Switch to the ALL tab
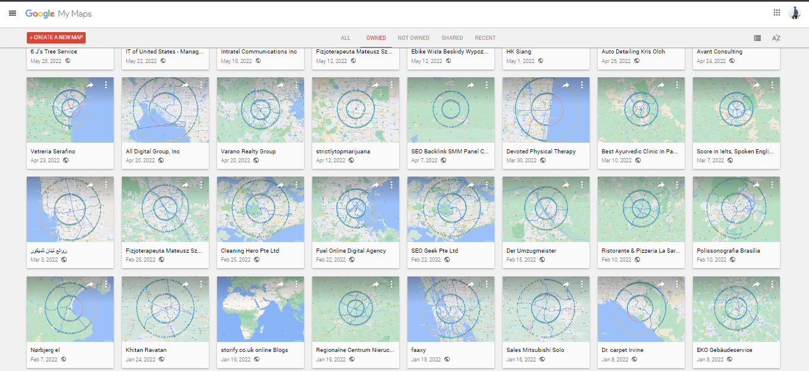This screenshot has height=371, width=809. pos(346,38)
